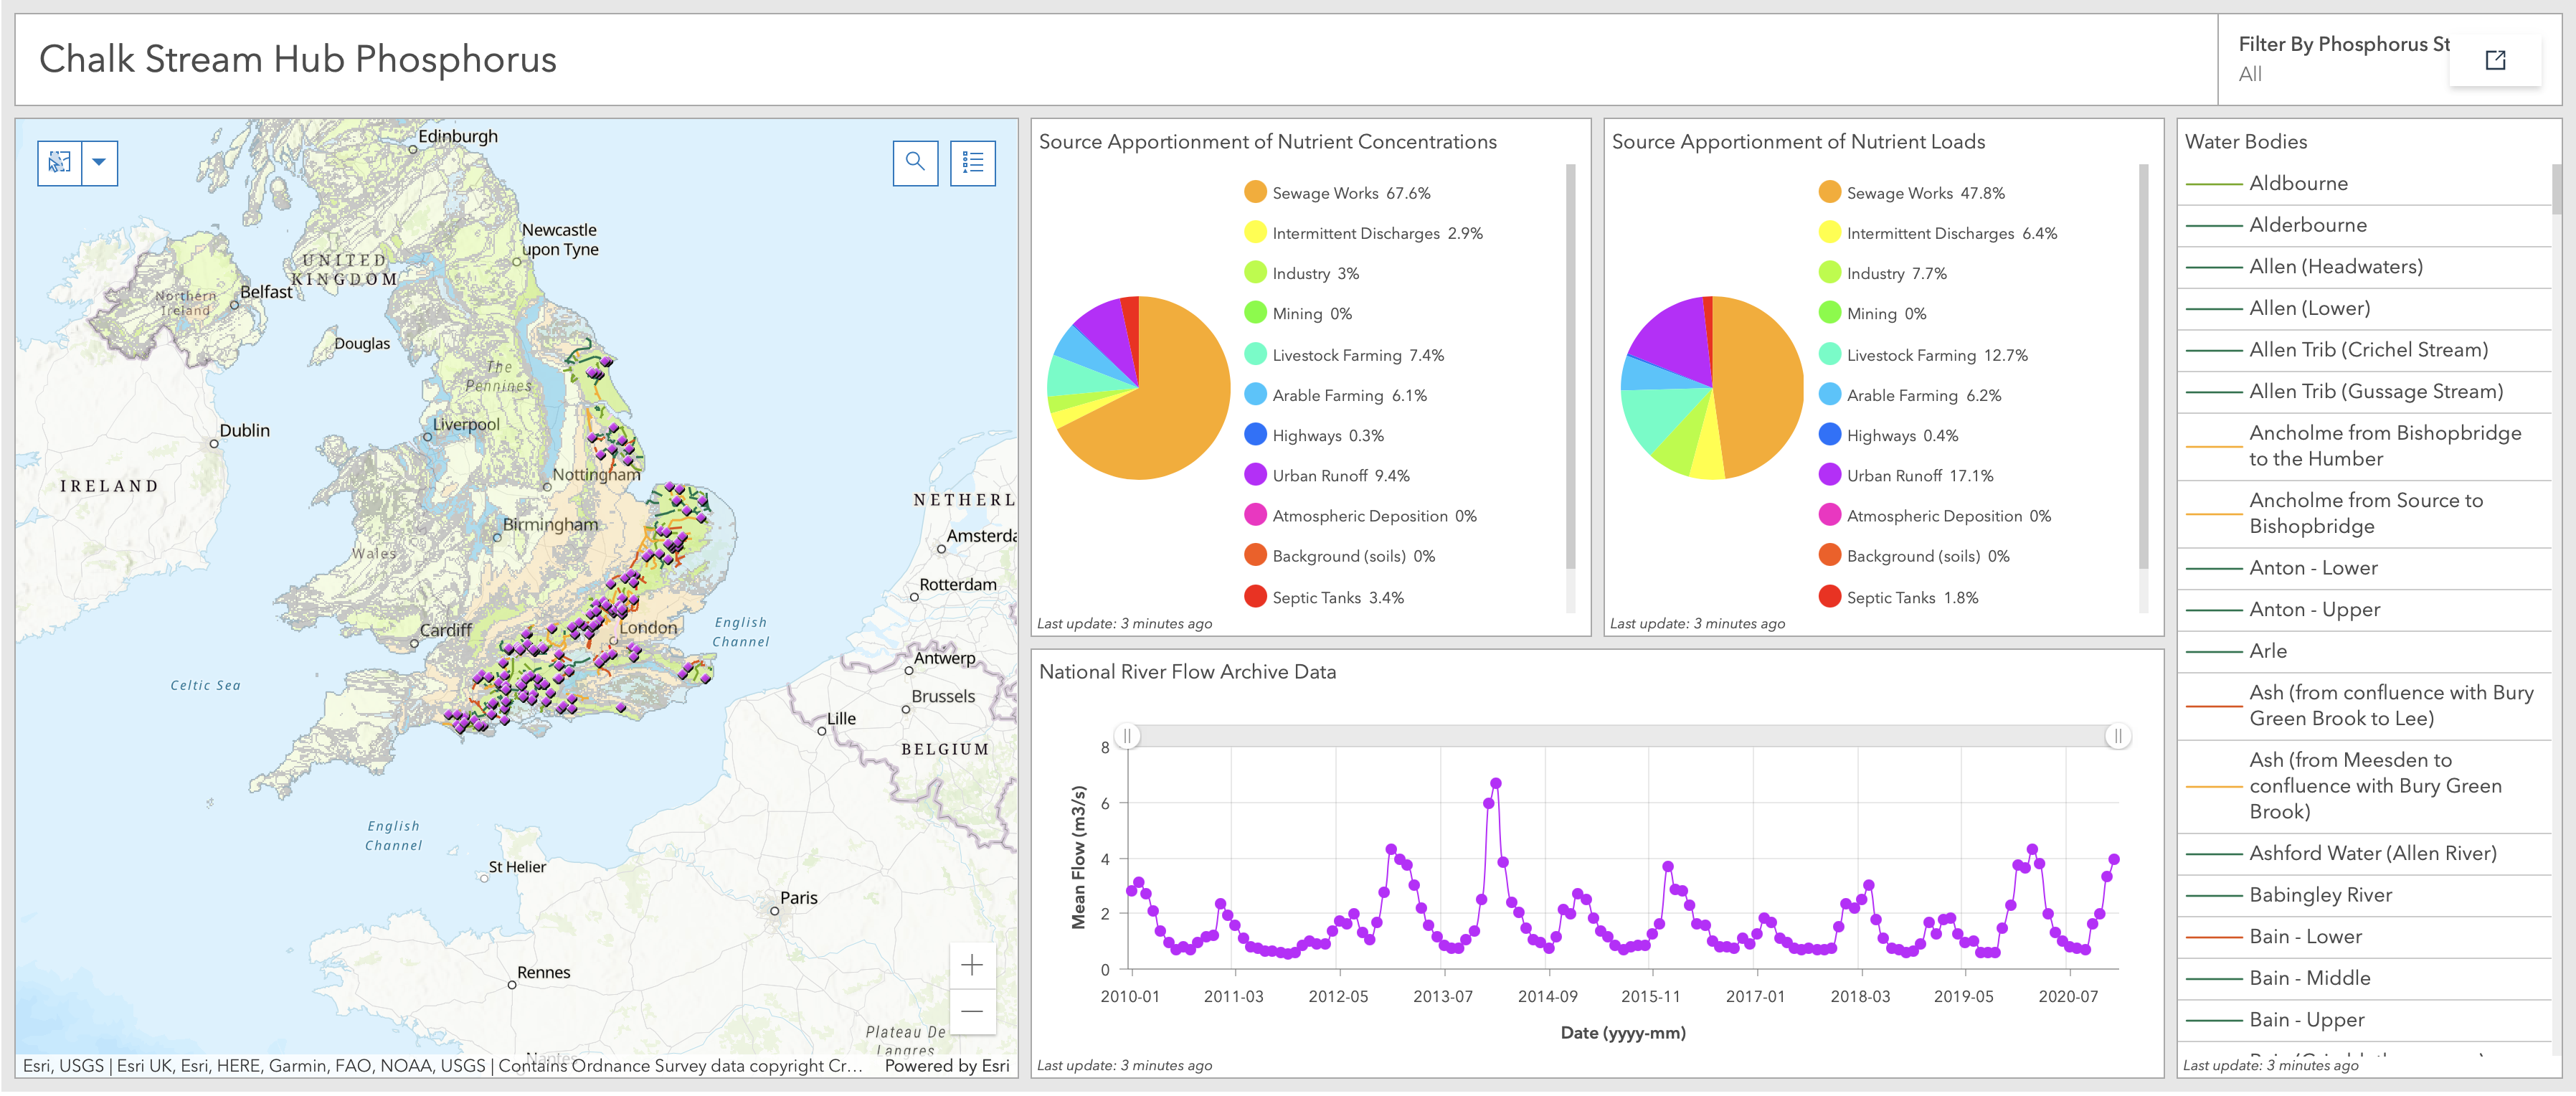Screen dimensions: 2576x1096
Task: Select Aldbourne in Water Bodies list
Action: (x=2297, y=184)
